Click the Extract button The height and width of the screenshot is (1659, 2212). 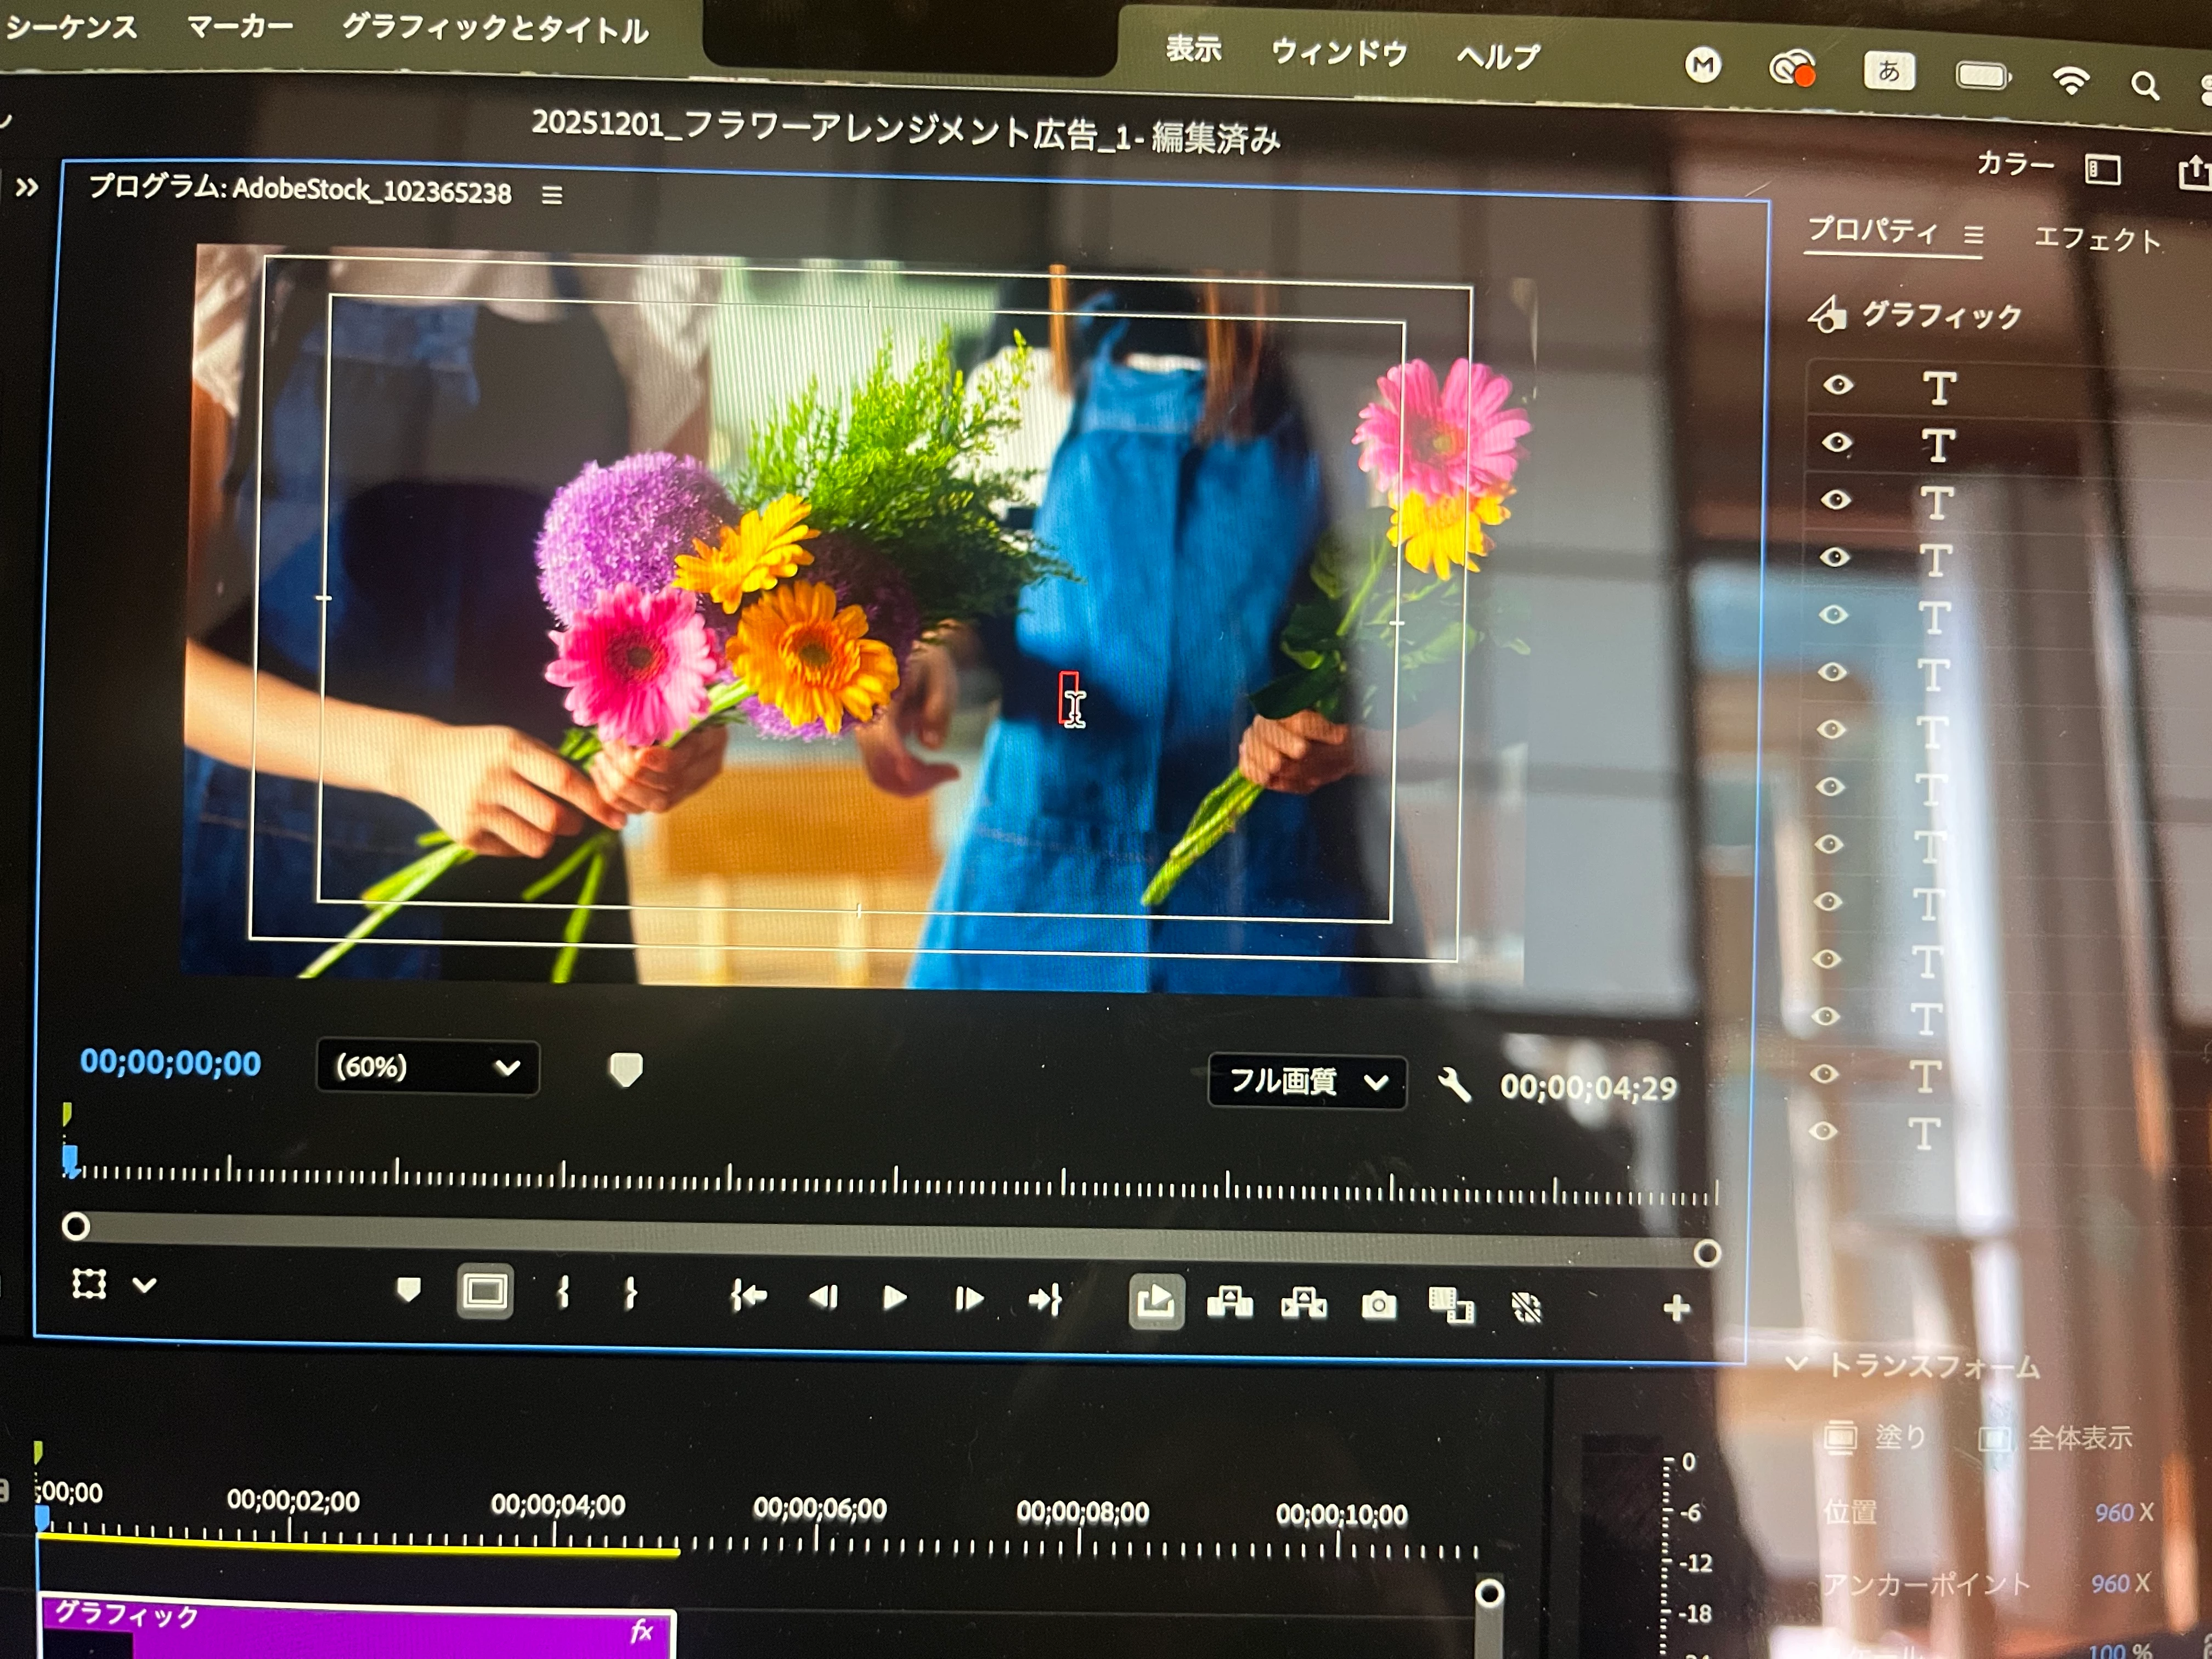pos(1304,1304)
